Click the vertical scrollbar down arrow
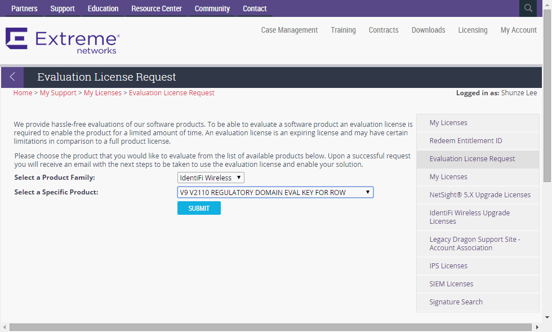 coord(547,317)
